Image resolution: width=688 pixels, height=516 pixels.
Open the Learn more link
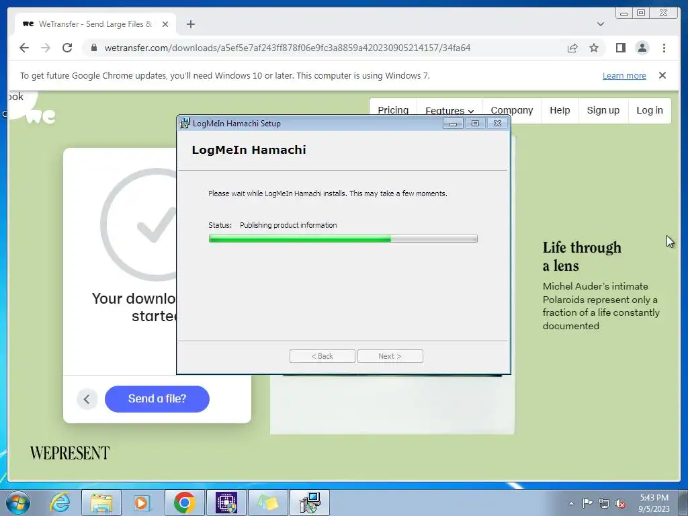624,75
